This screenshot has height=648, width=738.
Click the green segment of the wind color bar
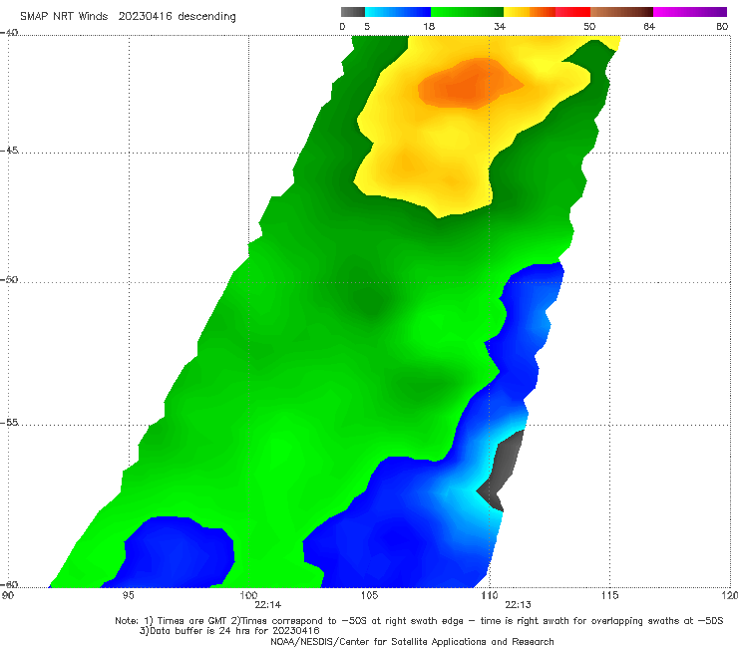point(467,12)
